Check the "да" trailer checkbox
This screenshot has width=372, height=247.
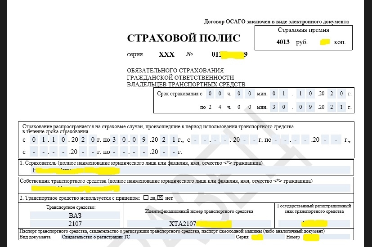146,198
